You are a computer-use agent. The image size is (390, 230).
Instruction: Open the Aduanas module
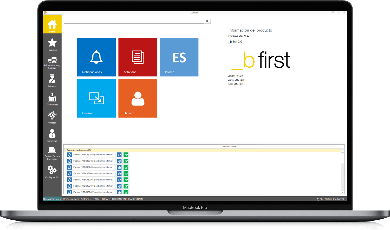[52, 81]
